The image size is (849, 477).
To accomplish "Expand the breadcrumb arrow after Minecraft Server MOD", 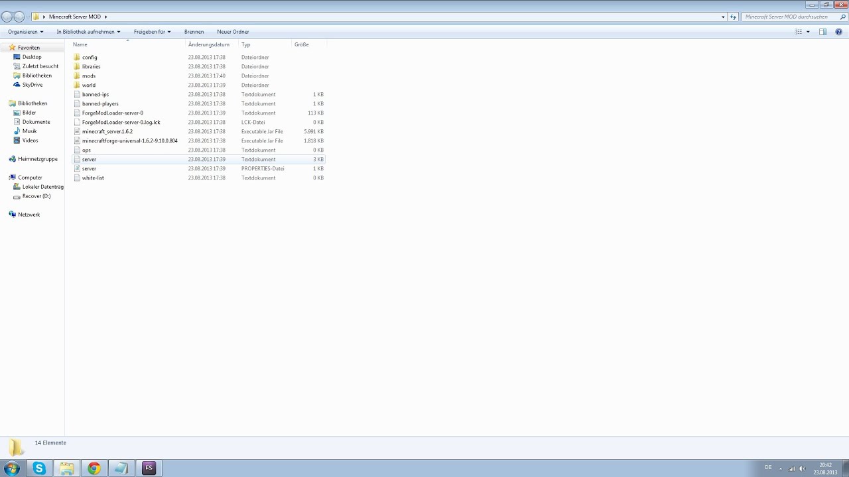I will coord(105,17).
